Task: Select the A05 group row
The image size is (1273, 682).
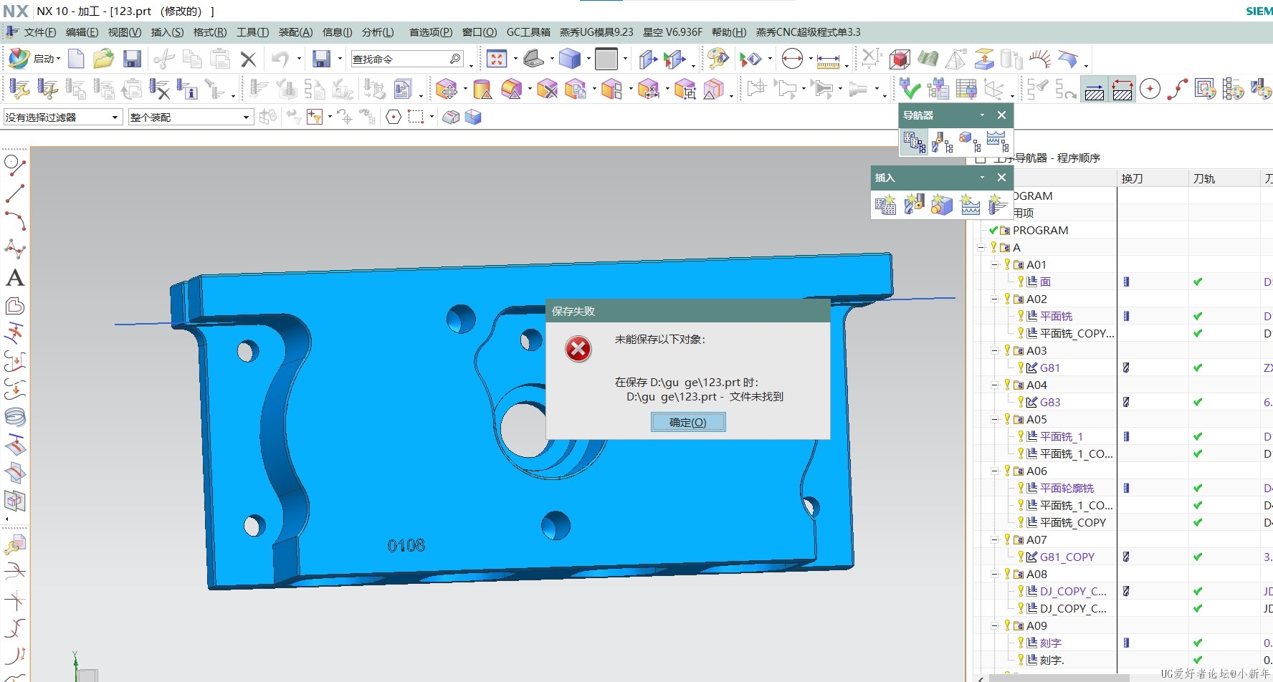Action: pos(1036,420)
